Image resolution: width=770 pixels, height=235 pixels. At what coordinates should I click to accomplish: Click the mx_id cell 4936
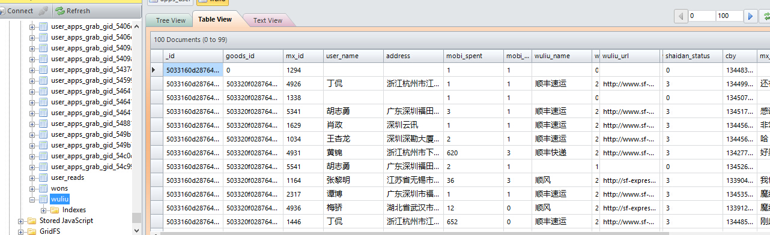pos(303,208)
